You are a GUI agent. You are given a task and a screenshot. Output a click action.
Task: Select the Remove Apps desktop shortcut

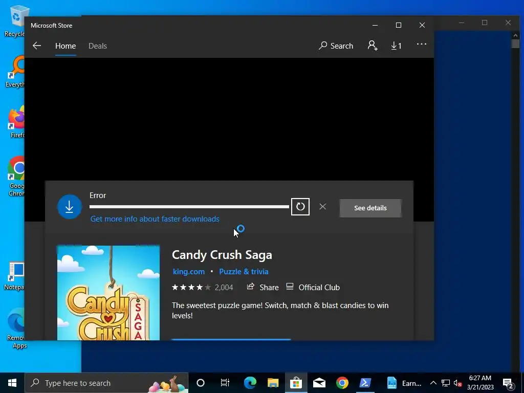point(16,328)
